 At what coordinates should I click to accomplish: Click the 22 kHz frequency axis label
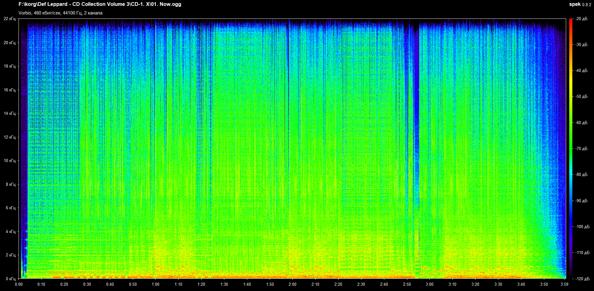click(x=10, y=19)
